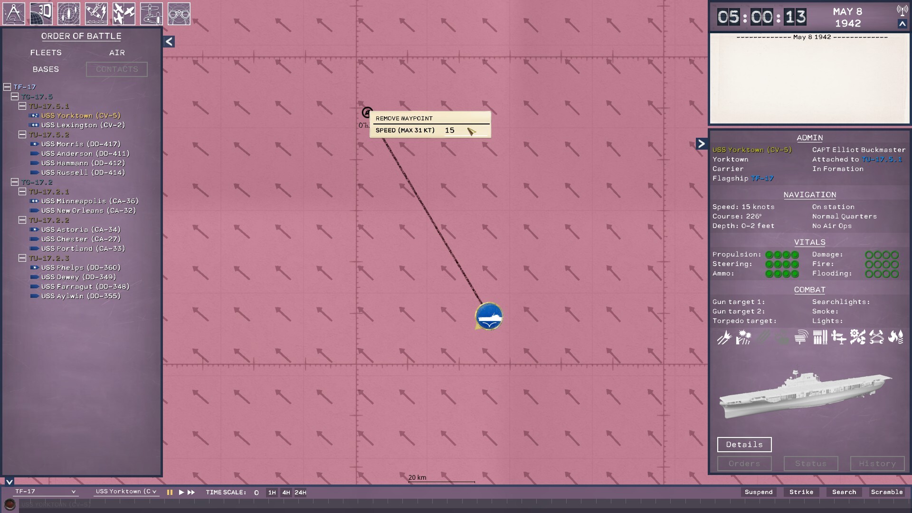Collapse the ship info panel arrow
The image size is (912, 513).
click(x=702, y=143)
